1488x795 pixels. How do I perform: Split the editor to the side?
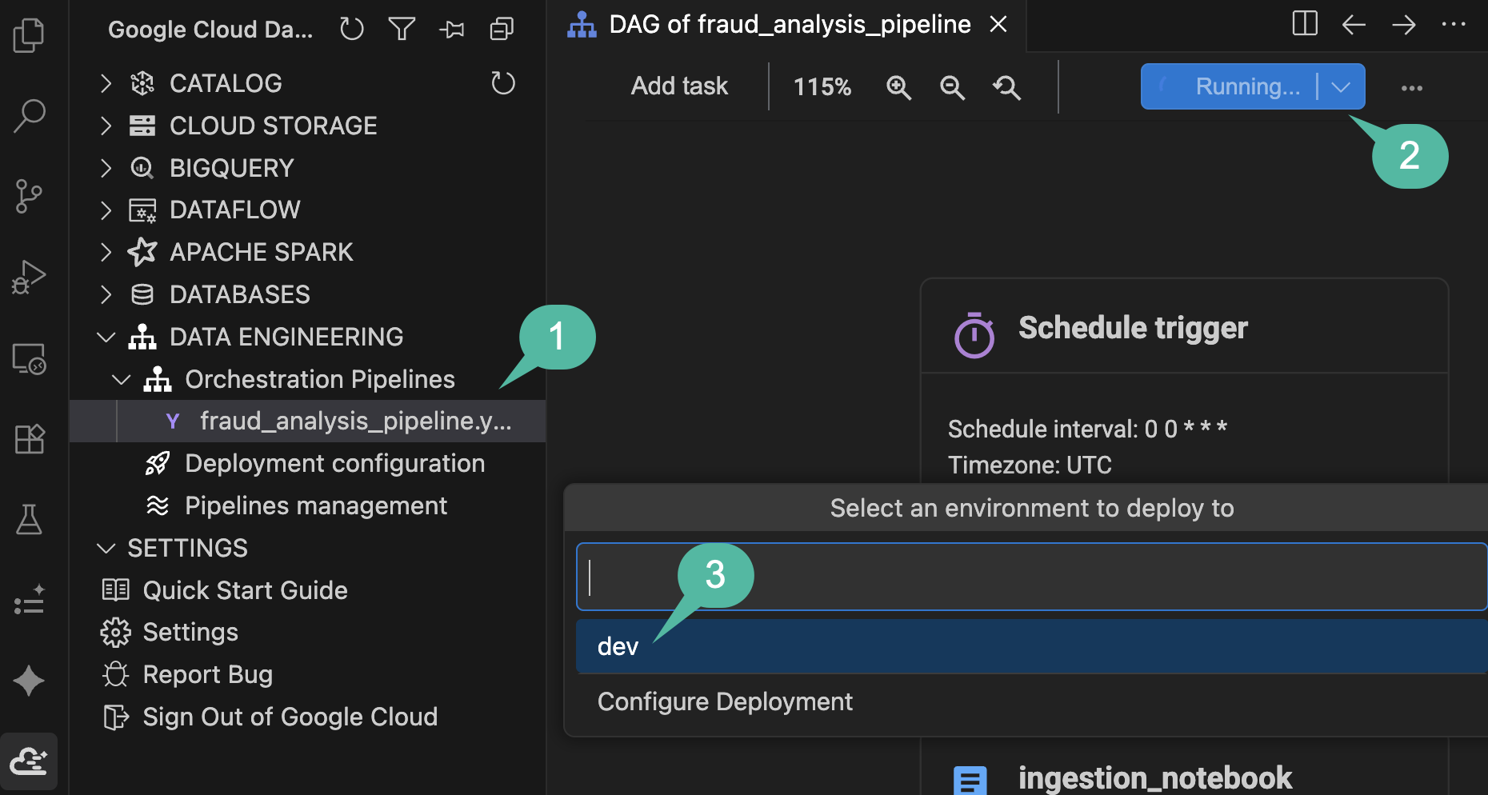[x=1305, y=24]
